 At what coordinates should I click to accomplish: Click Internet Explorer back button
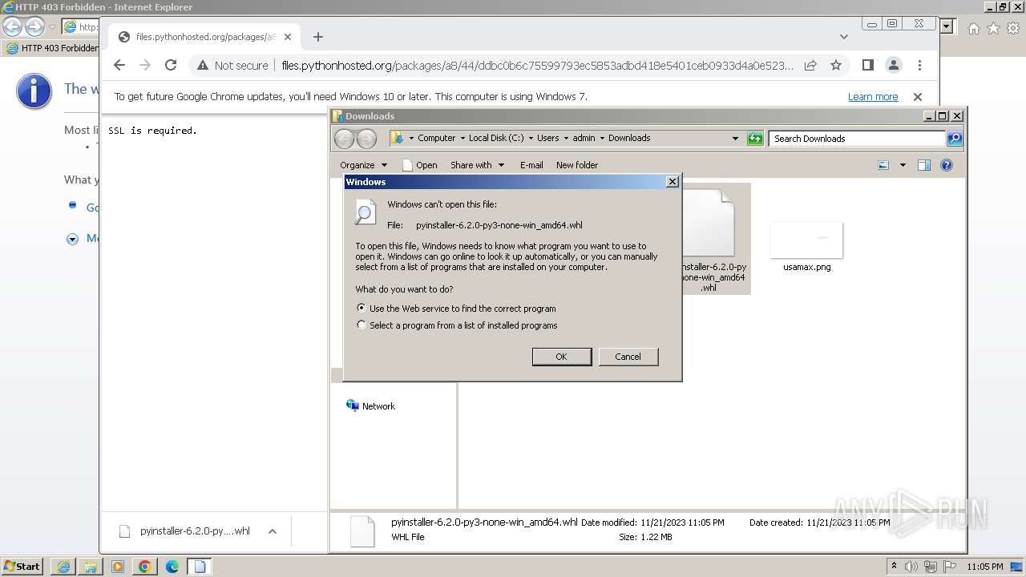click(x=13, y=26)
